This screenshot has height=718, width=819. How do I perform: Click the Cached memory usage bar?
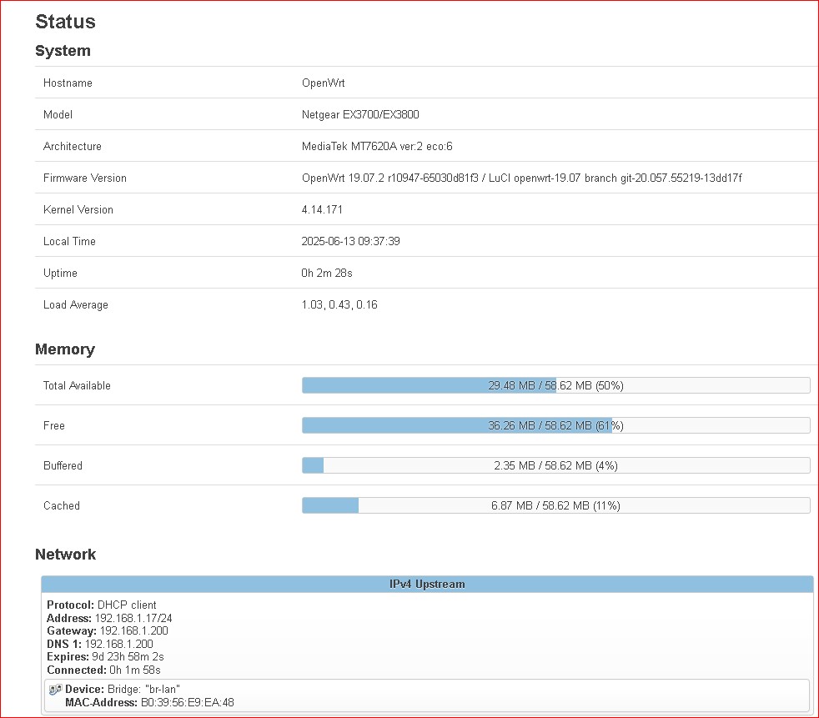tap(555, 505)
